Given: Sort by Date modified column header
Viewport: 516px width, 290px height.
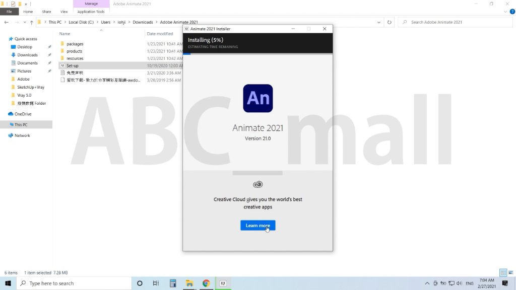Looking at the screenshot, I should (x=160, y=34).
